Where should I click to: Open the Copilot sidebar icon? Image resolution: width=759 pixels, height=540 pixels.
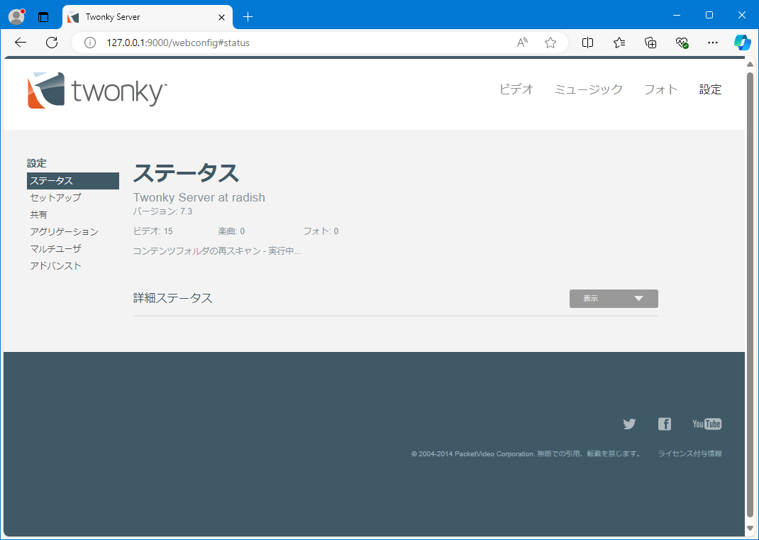743,43
